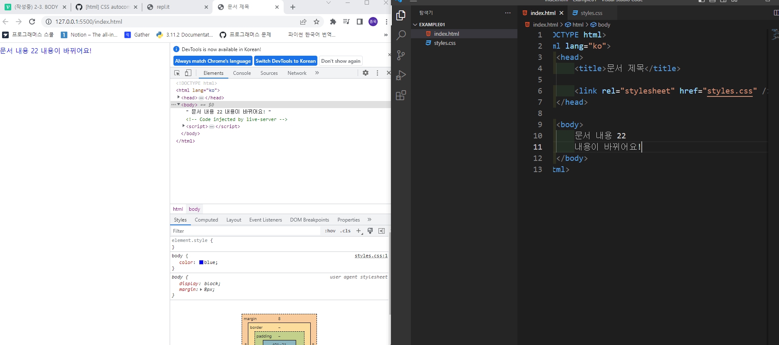Show more sidebar panes after Properties

point(369,219)
